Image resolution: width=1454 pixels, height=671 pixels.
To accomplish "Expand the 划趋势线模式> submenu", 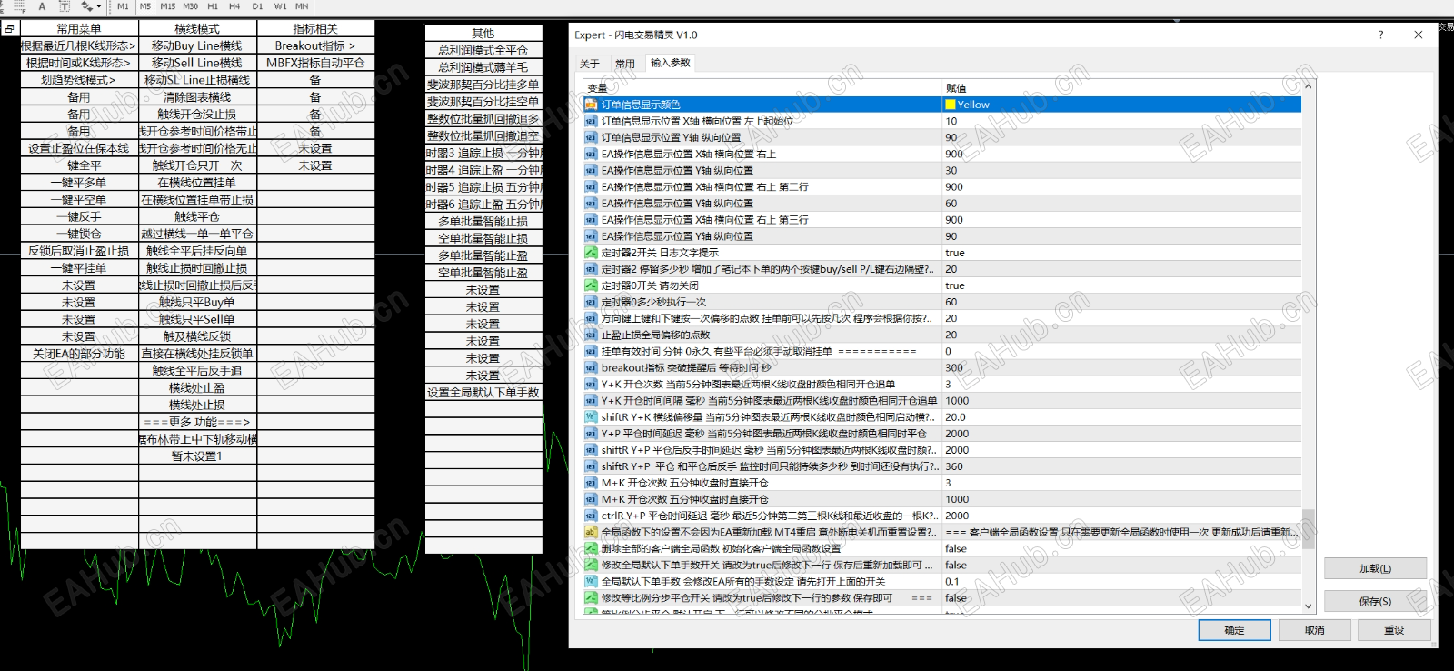I will click(79, 80).
